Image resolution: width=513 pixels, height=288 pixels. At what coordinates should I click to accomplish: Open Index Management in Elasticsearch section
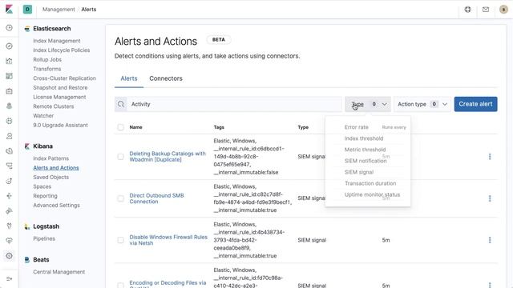pos(57,41)
